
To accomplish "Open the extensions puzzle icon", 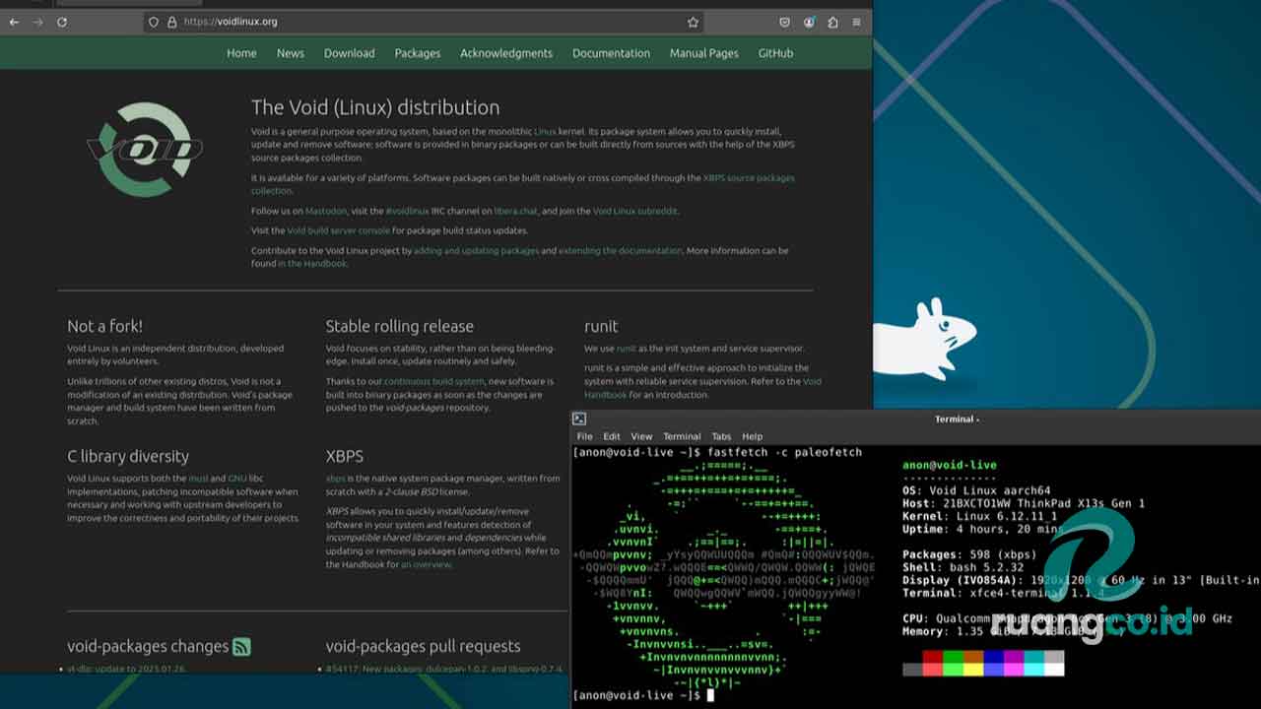I will tap(832, 22).
